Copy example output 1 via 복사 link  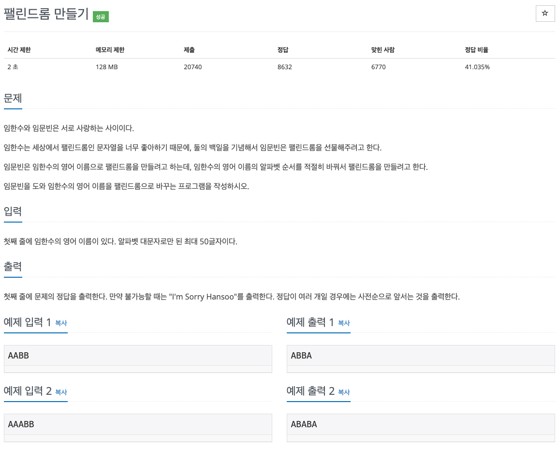pos(344,323)
